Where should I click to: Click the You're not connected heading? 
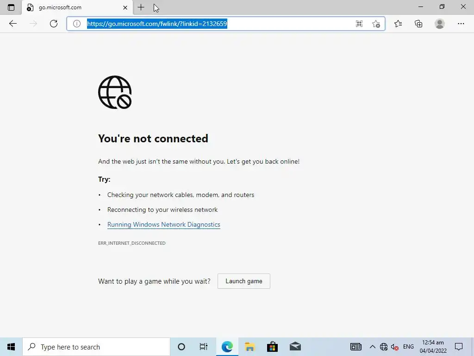point(153,139)
